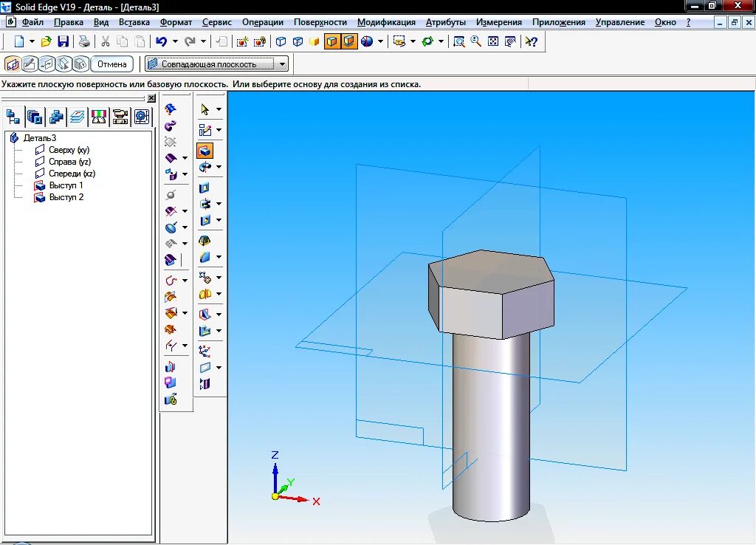Image resolution: width=756 pixels, height=545 pixels.
Task: Choose the Curve by Table purple hook tool
Action: pos(171,126)
